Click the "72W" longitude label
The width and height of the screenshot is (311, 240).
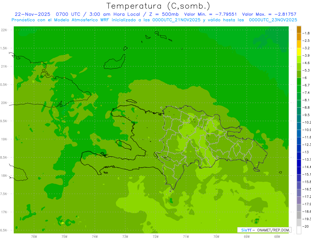pyautogui.click(x=155, y=236)
